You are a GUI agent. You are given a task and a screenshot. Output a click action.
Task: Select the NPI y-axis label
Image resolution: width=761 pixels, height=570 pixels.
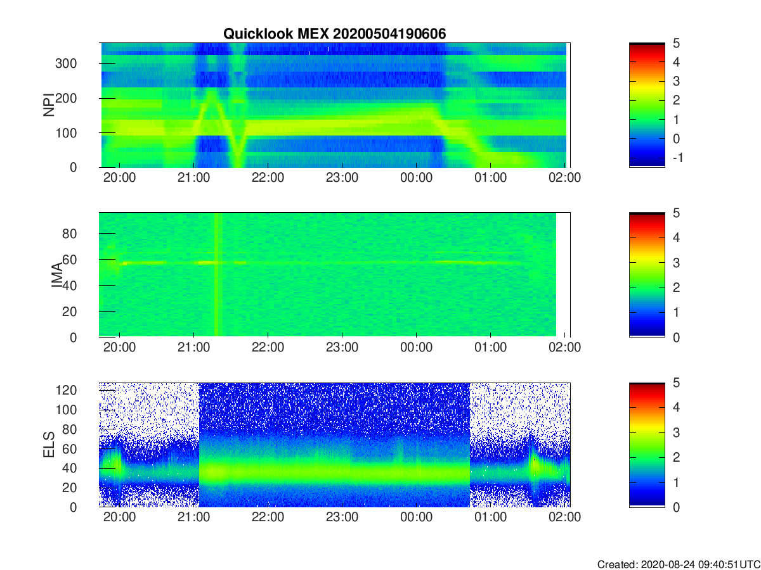48,105
